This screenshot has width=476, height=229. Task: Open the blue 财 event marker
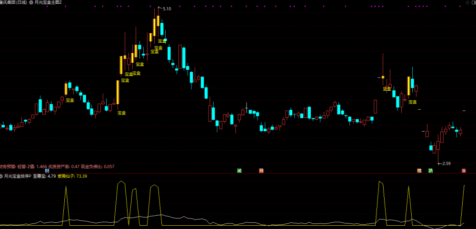coord(47,171)
